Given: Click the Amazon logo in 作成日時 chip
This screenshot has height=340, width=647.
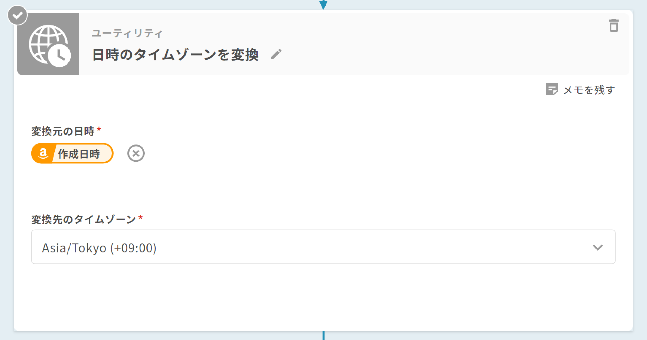Looking at the screenshot, I should [43, 154].
